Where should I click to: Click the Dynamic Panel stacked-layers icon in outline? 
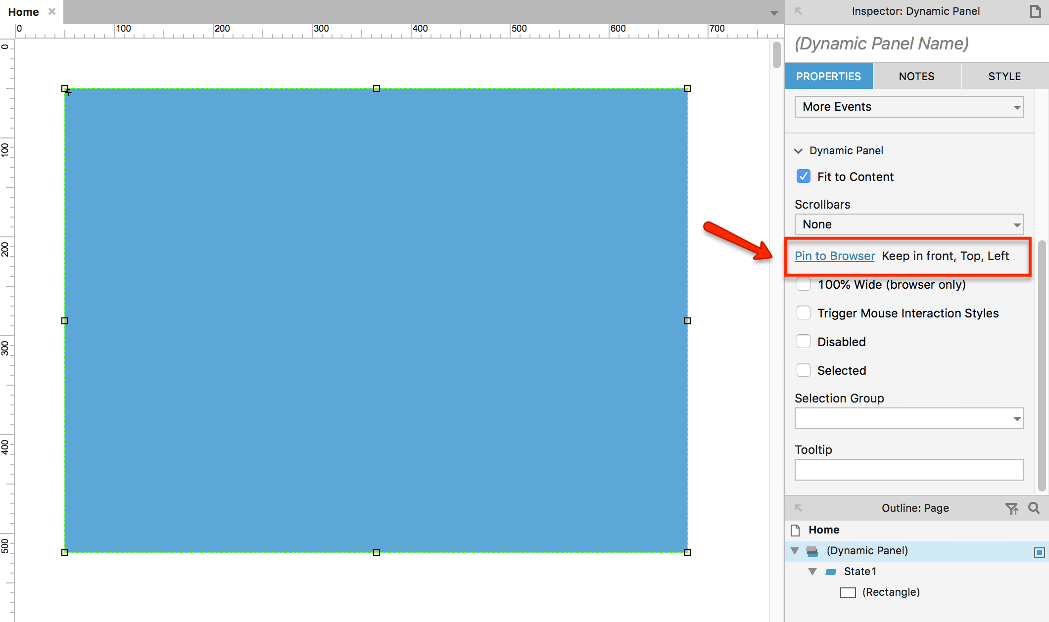[x=811, y=551]
